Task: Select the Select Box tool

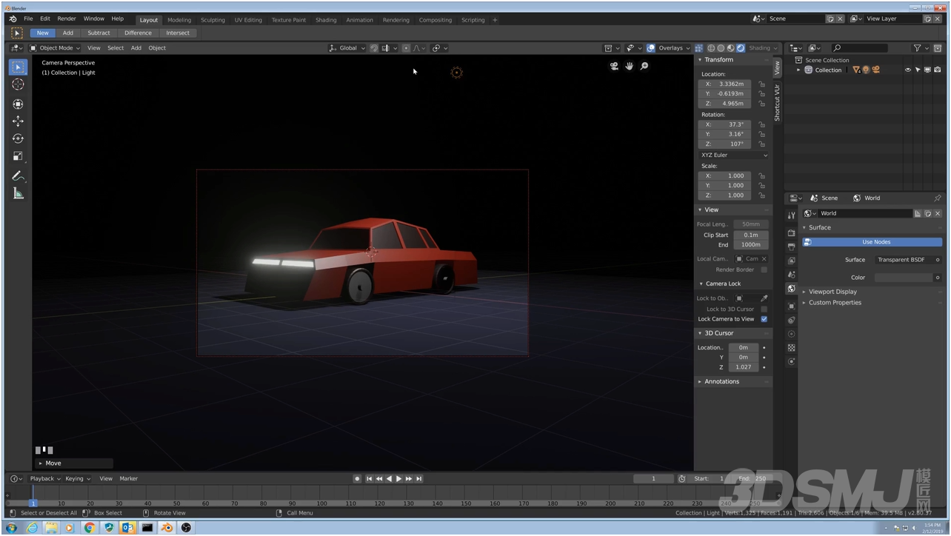Action: (18, 67)
